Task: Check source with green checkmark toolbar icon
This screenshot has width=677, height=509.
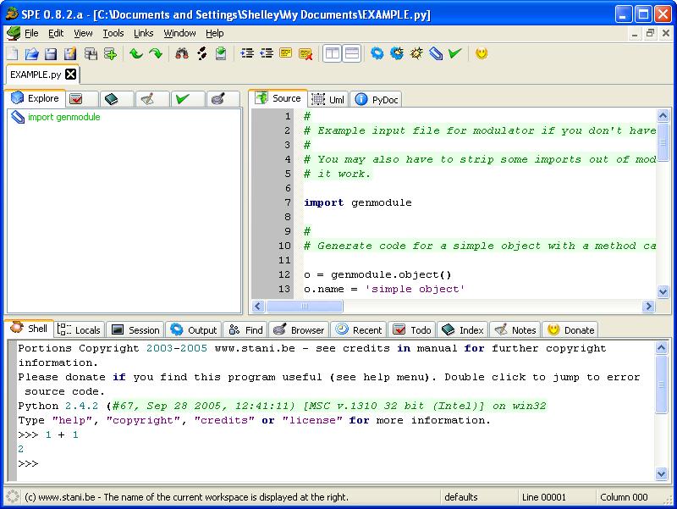Action: [455, 53]
